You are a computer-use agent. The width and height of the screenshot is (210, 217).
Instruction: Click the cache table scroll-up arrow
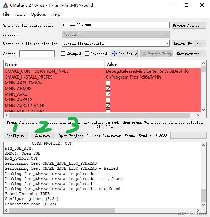pyautogui.click(x=203, y=63)
